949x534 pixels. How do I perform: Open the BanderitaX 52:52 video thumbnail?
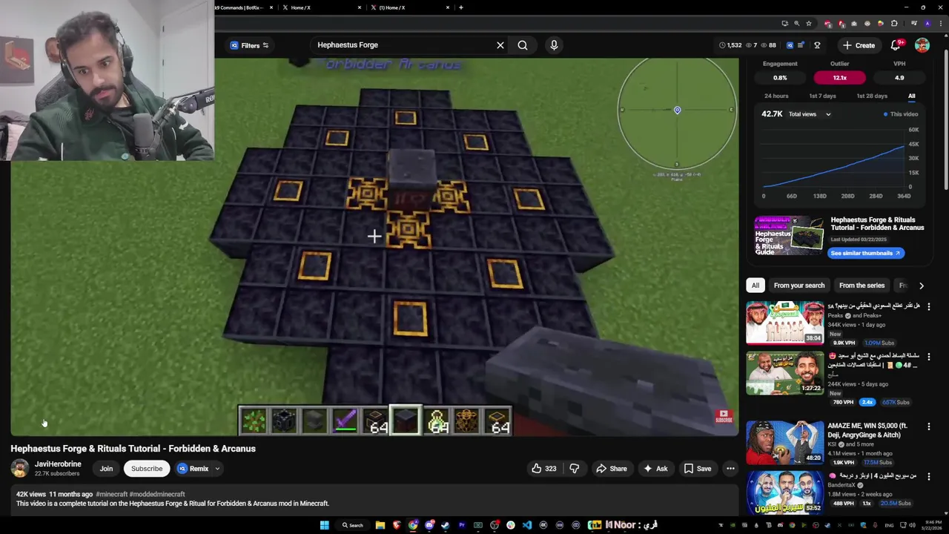[x=784, y=492]
